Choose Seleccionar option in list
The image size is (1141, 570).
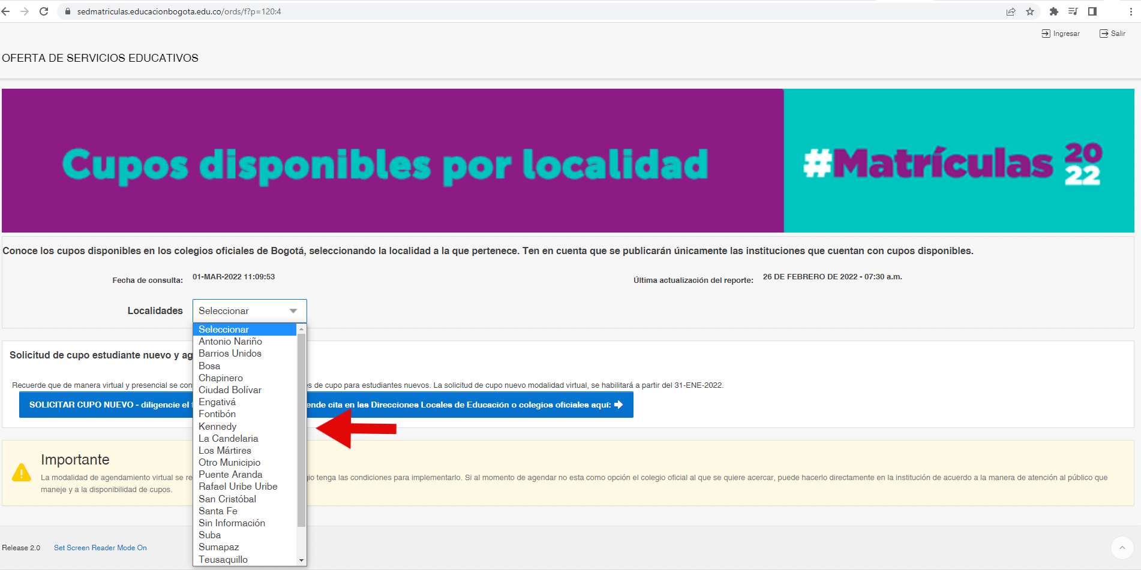(x=245, y=330)
